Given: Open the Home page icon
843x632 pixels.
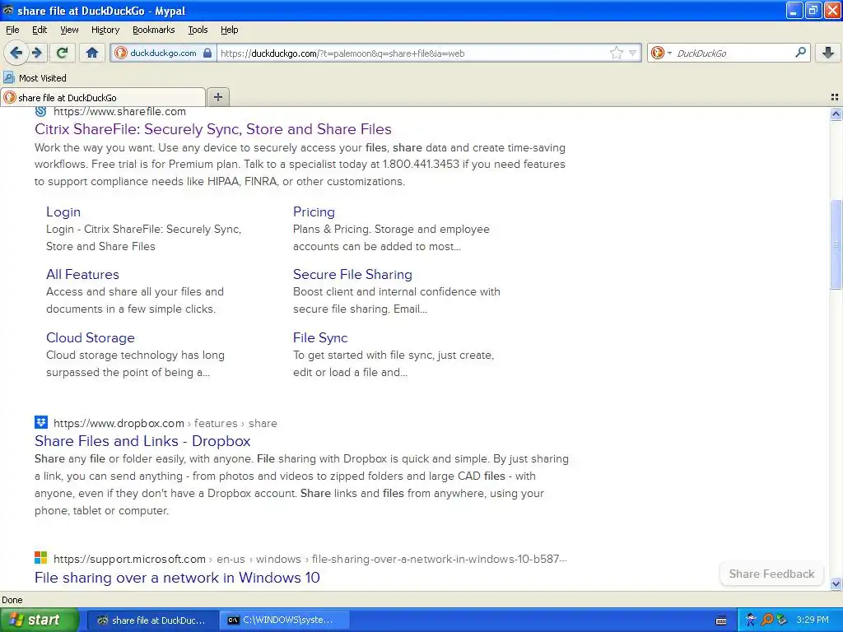Looking at the screenshot, I should [92, 53].
